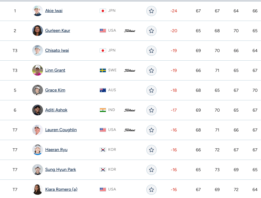Click the star button beside Grace Kim
The height and width of the screenshot is (198, 261).
pyautogui.click(x=151, y=90)
